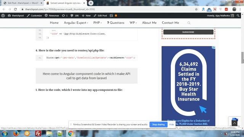Open the new tab plus button
Image resolution: width=244 pixels, height=137 pixels.
[91, 3]
